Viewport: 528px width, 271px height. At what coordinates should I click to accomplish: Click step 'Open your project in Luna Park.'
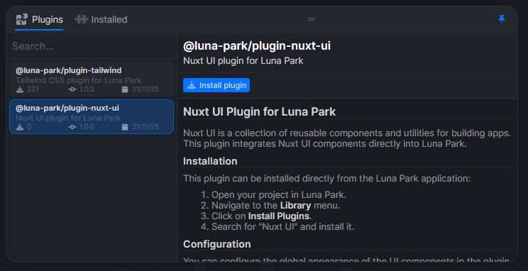279,195
